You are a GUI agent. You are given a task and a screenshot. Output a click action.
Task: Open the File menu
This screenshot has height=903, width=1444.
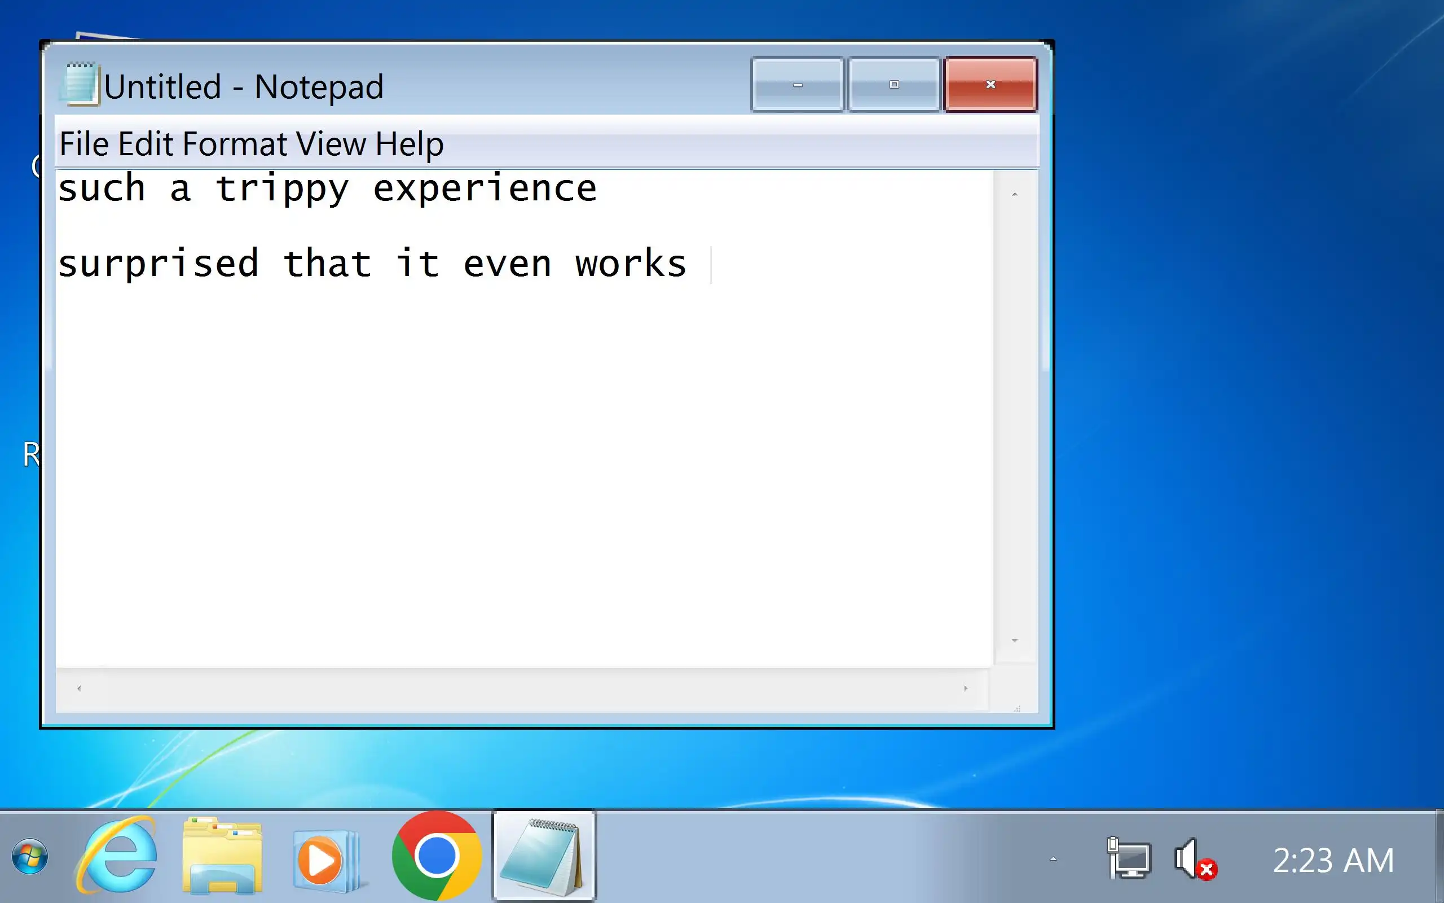pyautogui.click(x=84, y=144)
